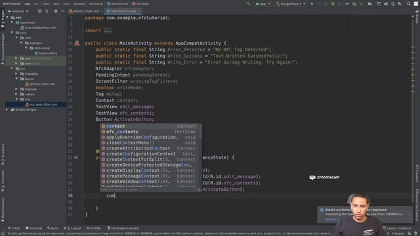Image resolution: width=420 pixels, height=236 pixels.
Task: Collapse the manifests folder
Action: [x=12, y=22]
